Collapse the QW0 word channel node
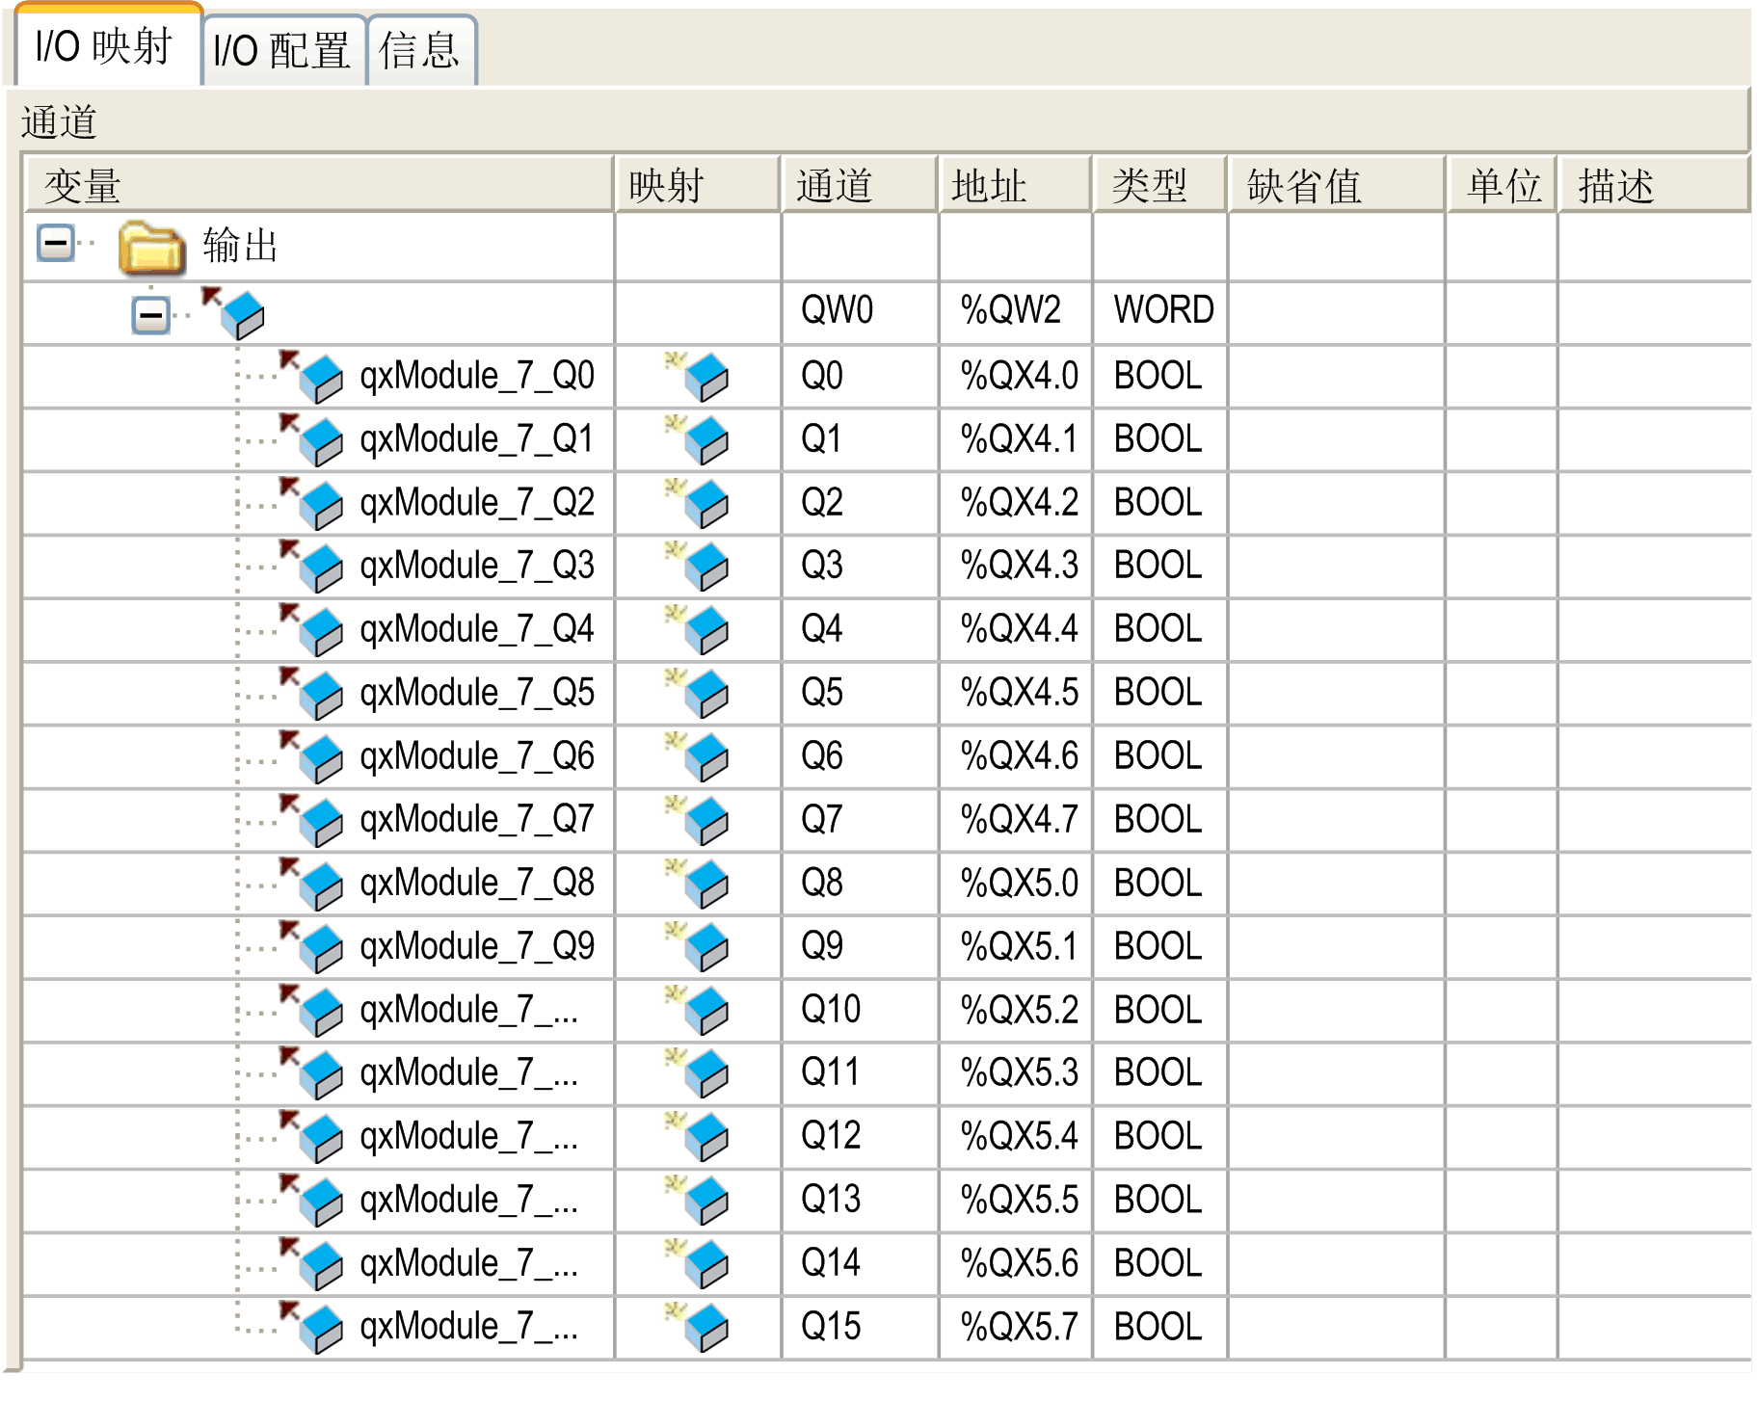Screen dimensions: 1757x1427 tap(149, 315)
